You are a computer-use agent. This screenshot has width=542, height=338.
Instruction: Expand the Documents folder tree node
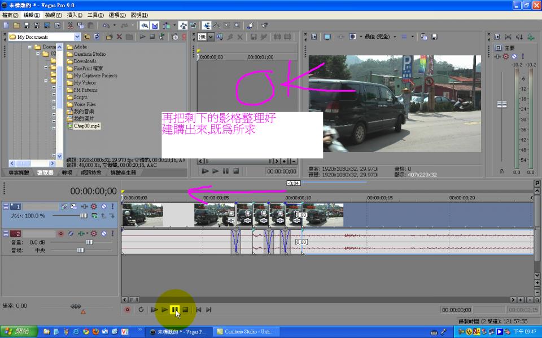tap(30, 47)
